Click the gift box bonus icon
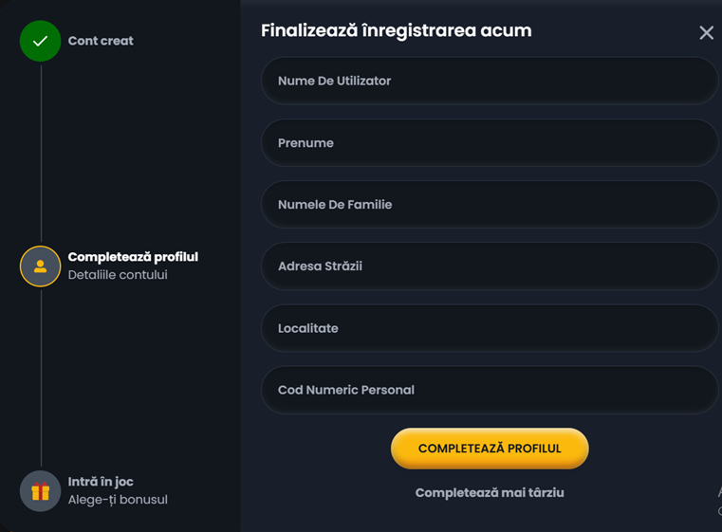 click(x=40, y=491)
